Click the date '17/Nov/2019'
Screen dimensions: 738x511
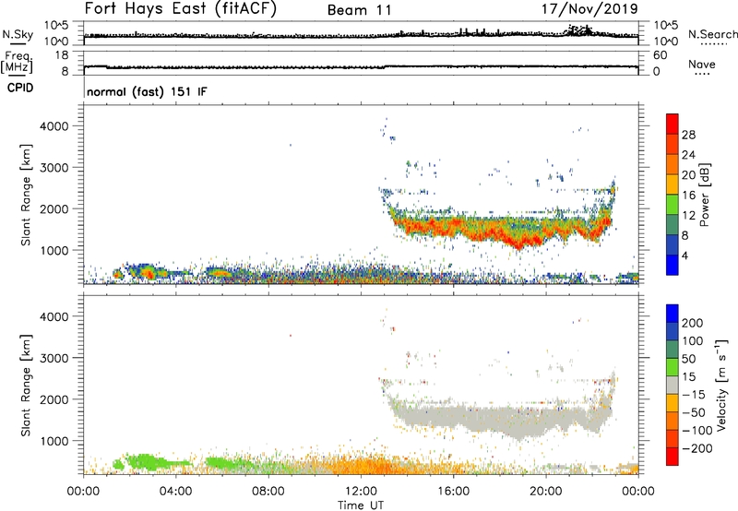(x=589, y=9)
